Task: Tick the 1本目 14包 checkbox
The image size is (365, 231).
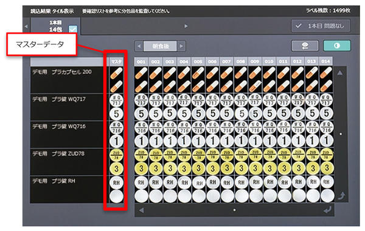Action: 73,29
